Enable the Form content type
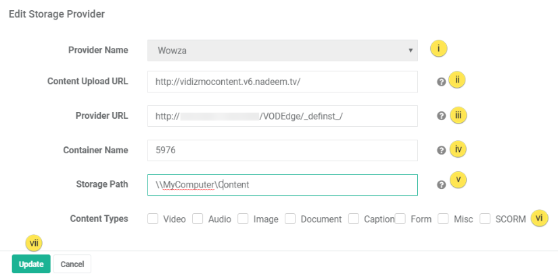The width and height of the screenshot is (558, 280). (x=400, y=219)
